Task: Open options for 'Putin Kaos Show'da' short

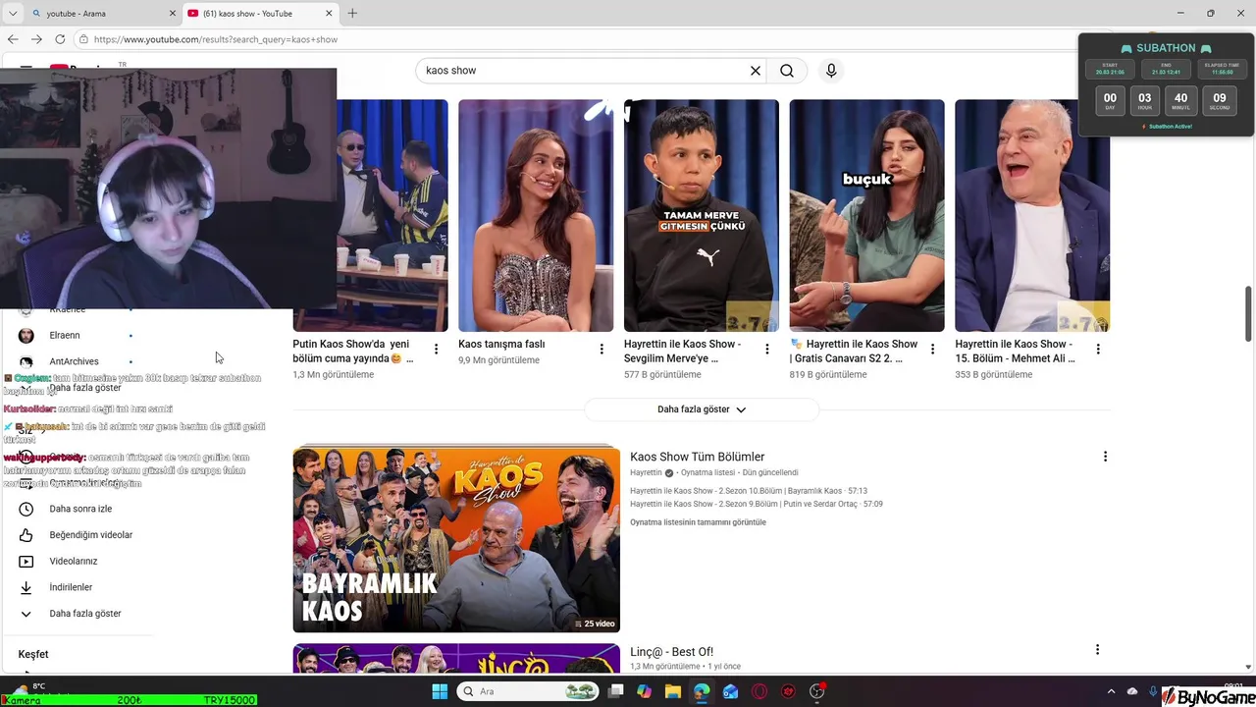Action: click(x=437, y=350)
